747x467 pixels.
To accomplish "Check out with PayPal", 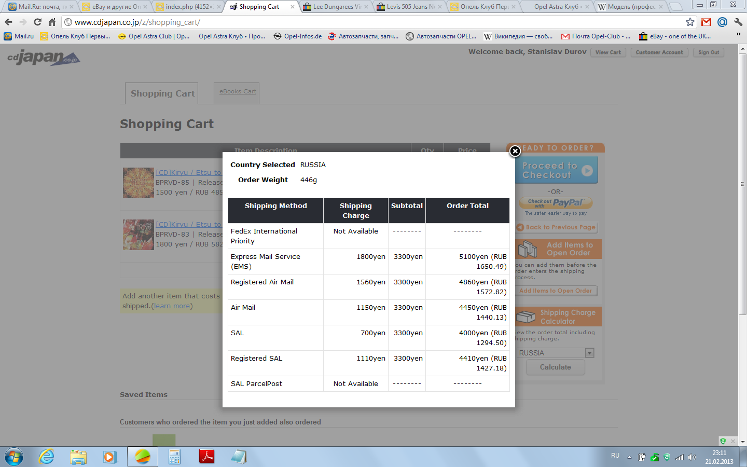I will pyautogui.click(x=556, y=203).
